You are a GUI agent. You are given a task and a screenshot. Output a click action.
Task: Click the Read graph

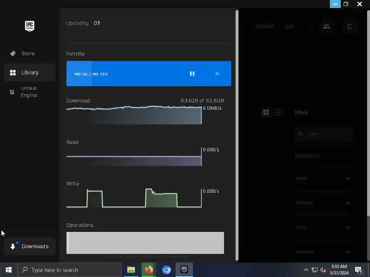coord(134,157)
